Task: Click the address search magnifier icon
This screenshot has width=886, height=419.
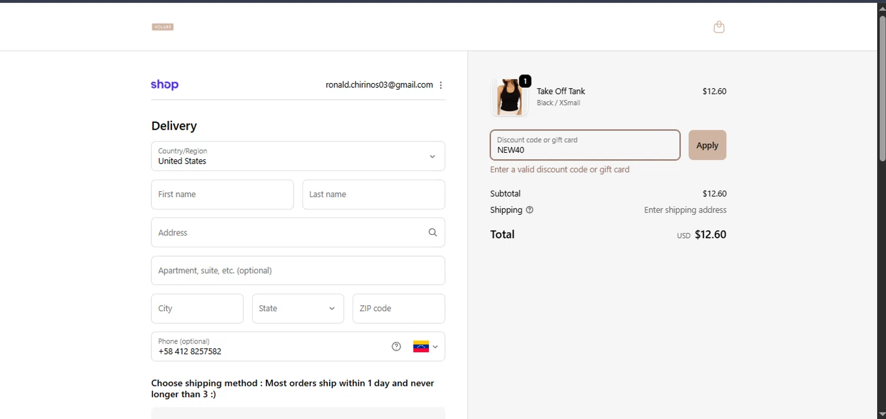Action: coord(432,233)
